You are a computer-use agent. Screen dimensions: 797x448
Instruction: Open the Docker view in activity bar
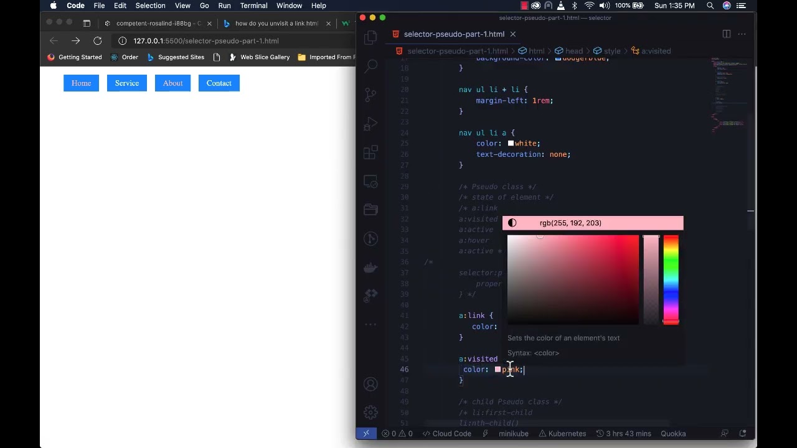click(371, 268)
